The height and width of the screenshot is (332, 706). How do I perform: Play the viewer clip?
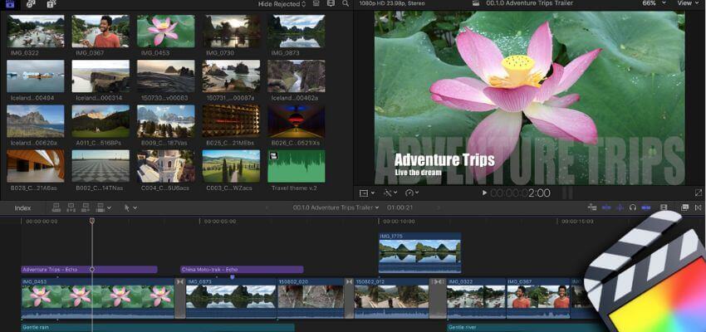(x=484, y=193)
